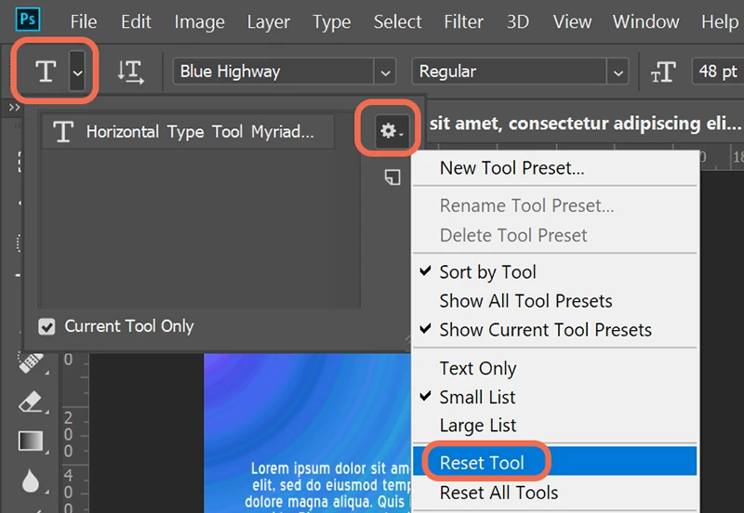Click the Blue Highway font family field
Screen dimensions: 744x513
point(273,72)
